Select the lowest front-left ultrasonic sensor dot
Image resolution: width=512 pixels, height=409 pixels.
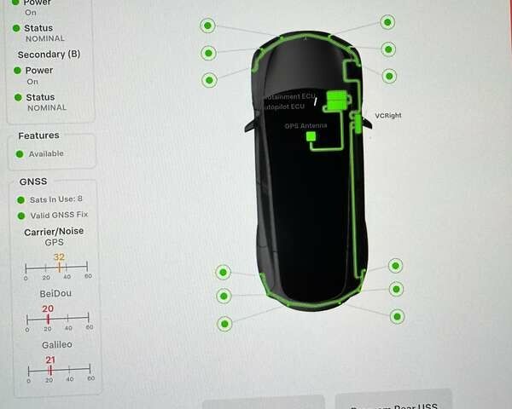tap(210, 80)
